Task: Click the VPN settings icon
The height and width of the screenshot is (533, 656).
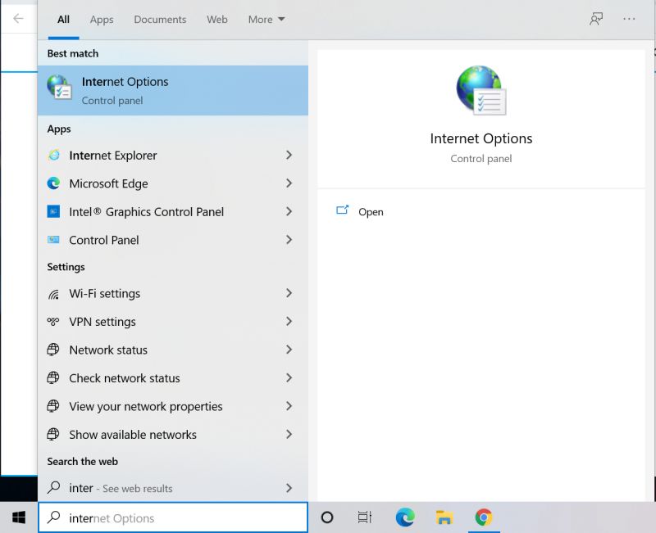Action: point(53,322)
